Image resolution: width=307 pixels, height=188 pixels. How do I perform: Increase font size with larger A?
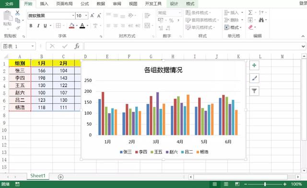[92, 16]
